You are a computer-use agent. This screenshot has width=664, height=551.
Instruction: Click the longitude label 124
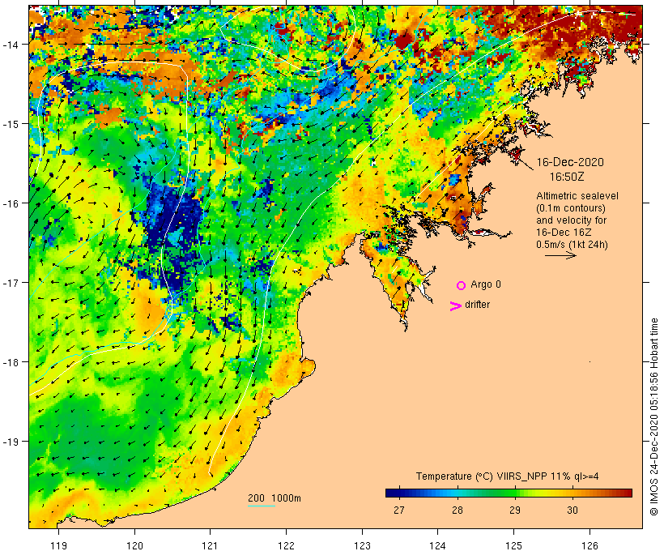click(x=438, y=545)
